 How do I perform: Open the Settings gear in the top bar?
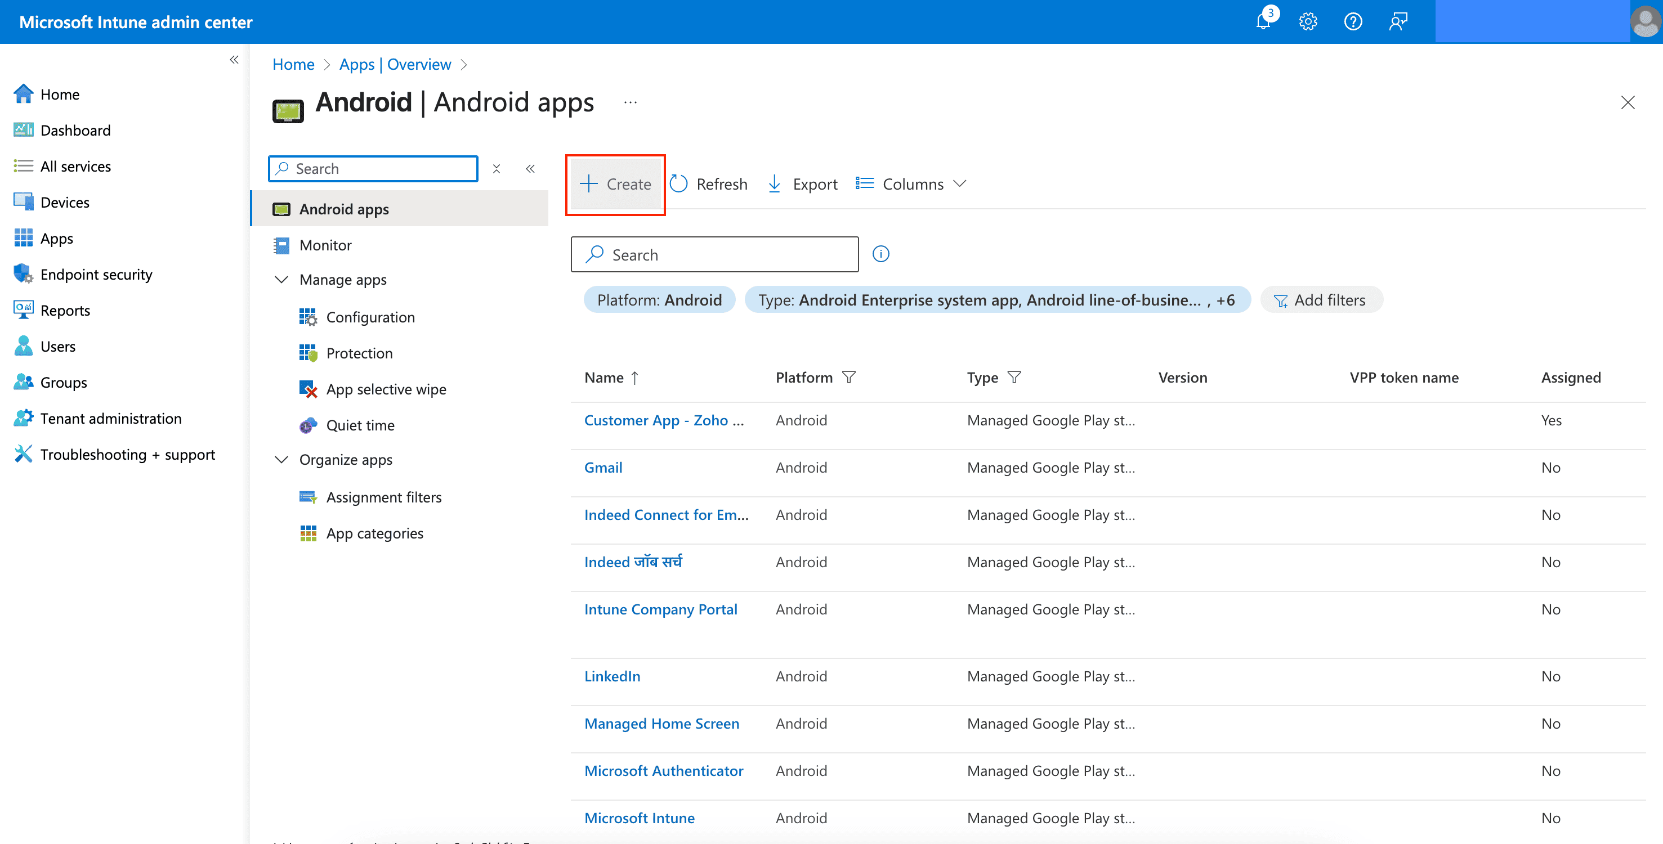pyautogui.click(x=1308, y=21)
